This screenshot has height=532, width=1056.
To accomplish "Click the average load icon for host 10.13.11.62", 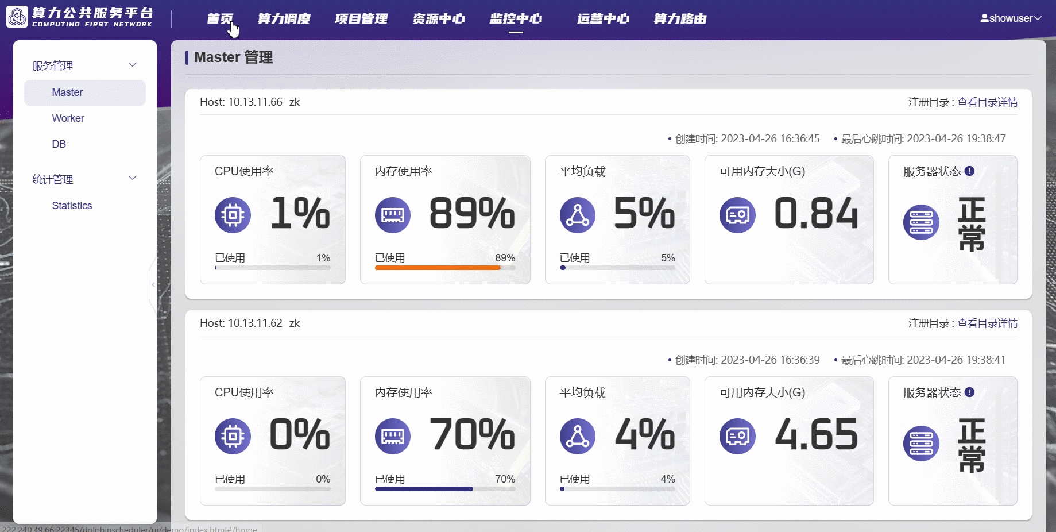I will click(x=577, y=436).
